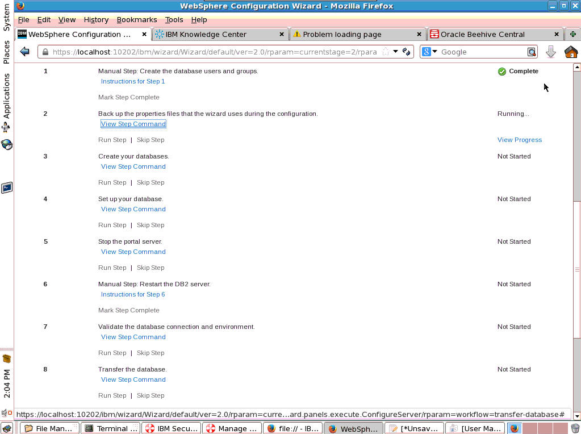Open Instructions for Step 1 link
This screenshot has width=581, height=434.
tap(133, 81)
